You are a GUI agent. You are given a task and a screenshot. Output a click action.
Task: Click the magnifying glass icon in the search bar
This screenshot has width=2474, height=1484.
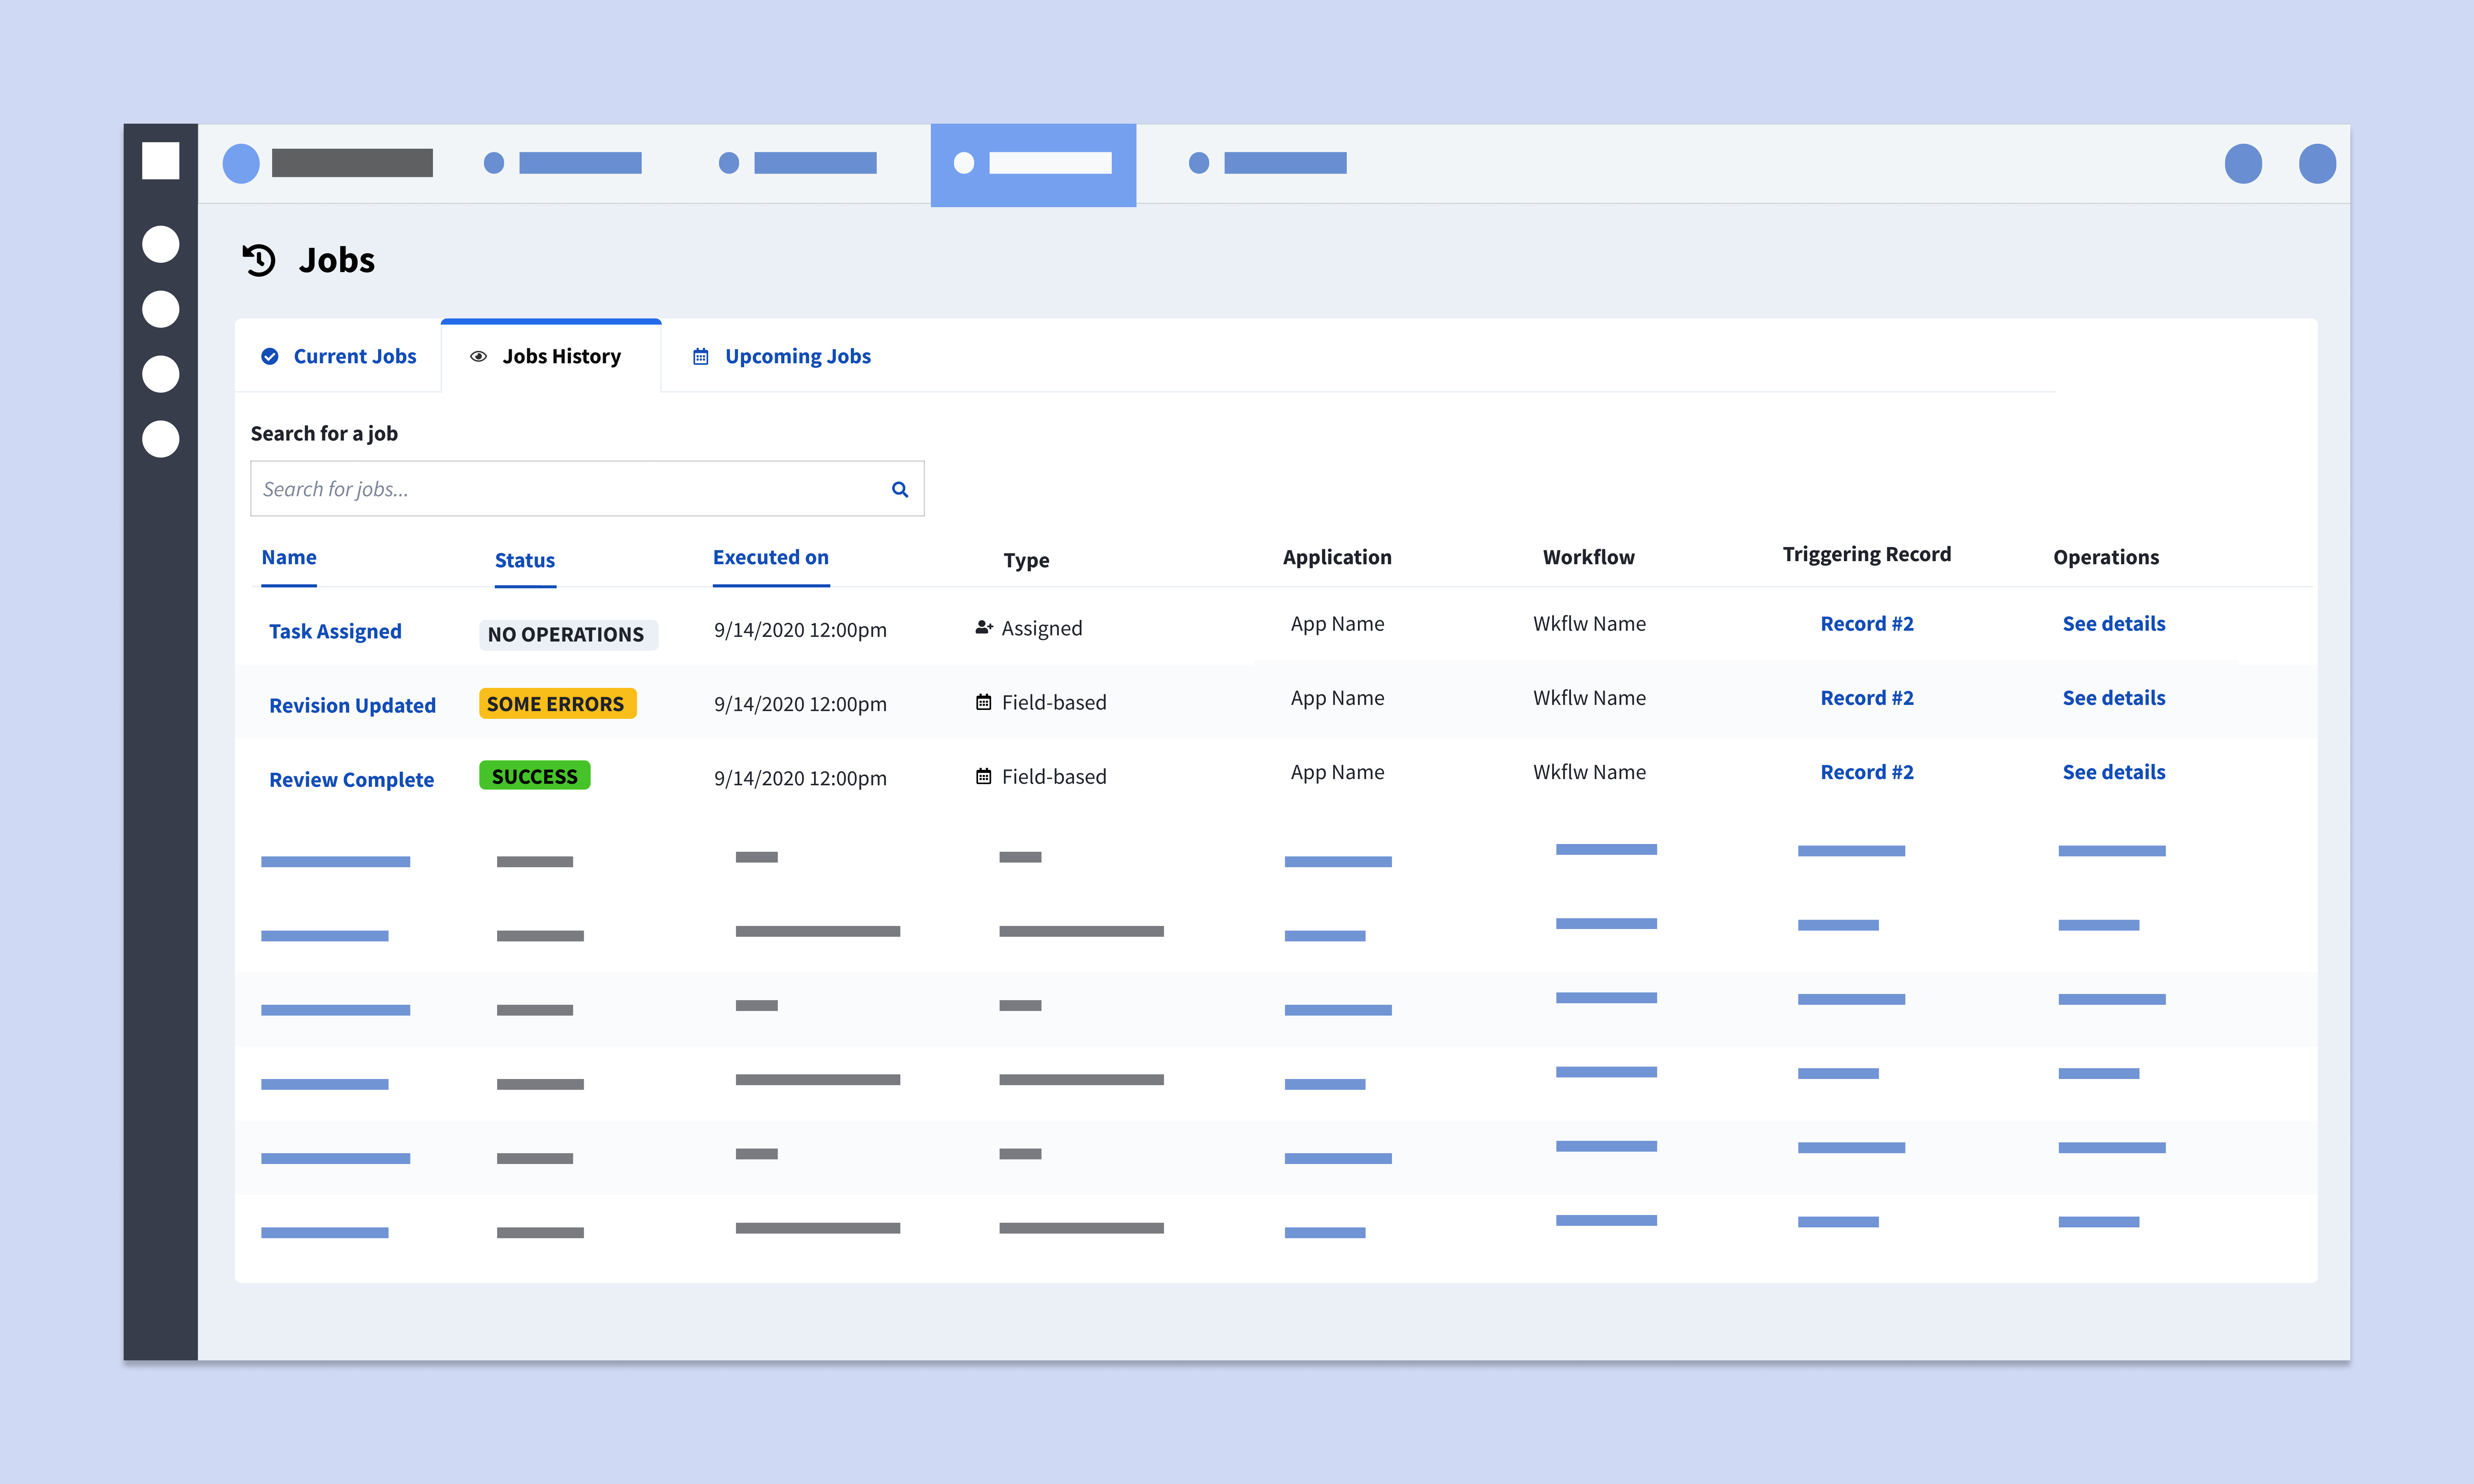(x=899, y=489)
